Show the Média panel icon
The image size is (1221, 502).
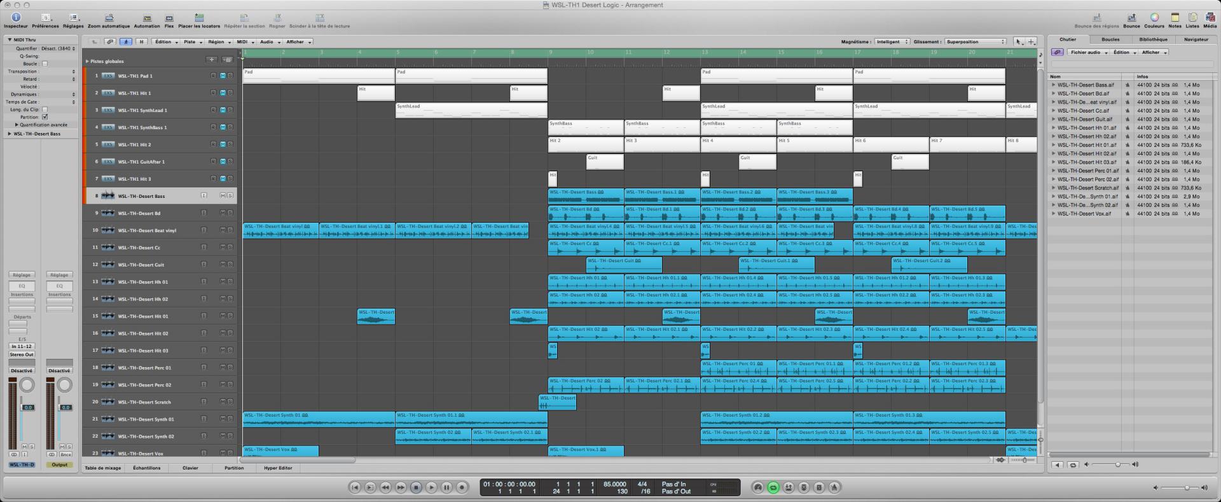pos(1210,18)
